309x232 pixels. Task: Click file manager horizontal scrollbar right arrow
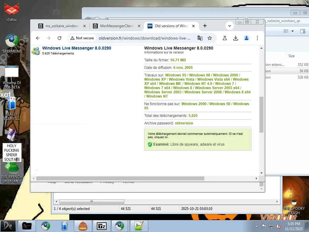pos(277,201)
